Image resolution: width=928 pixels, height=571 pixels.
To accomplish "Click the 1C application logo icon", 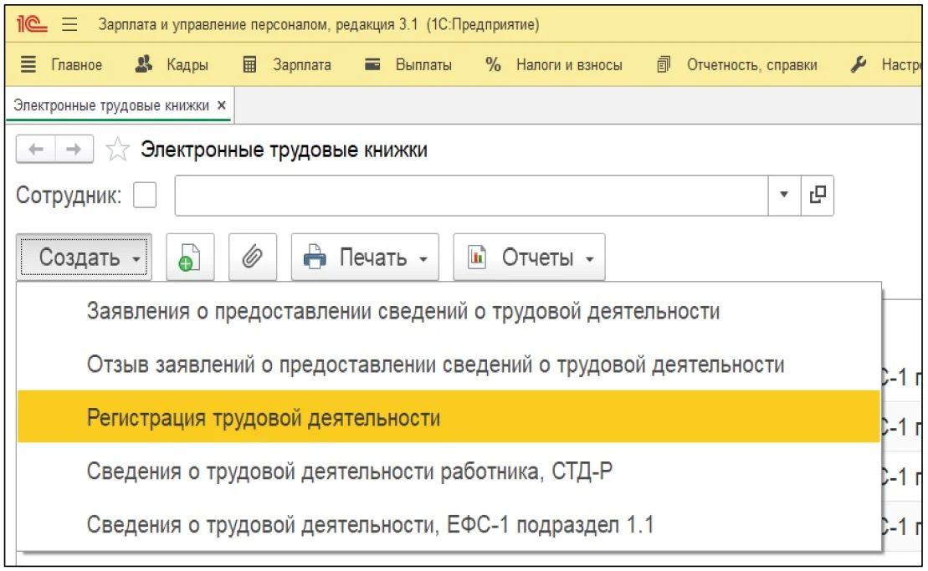I will tap(32, 24).
